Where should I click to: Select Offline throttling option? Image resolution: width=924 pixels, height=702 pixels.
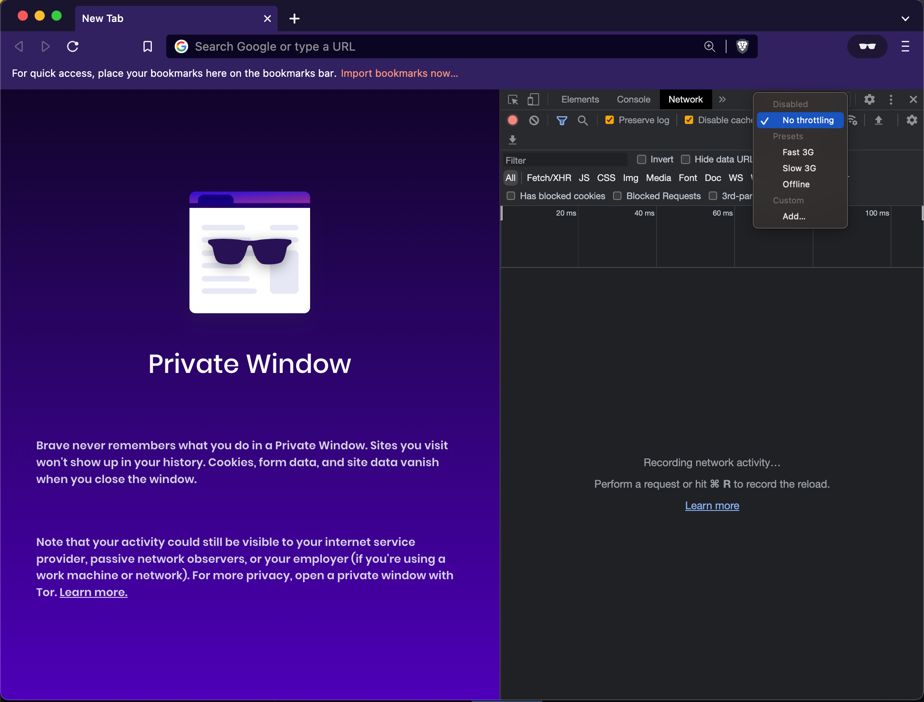coord(800,184)
